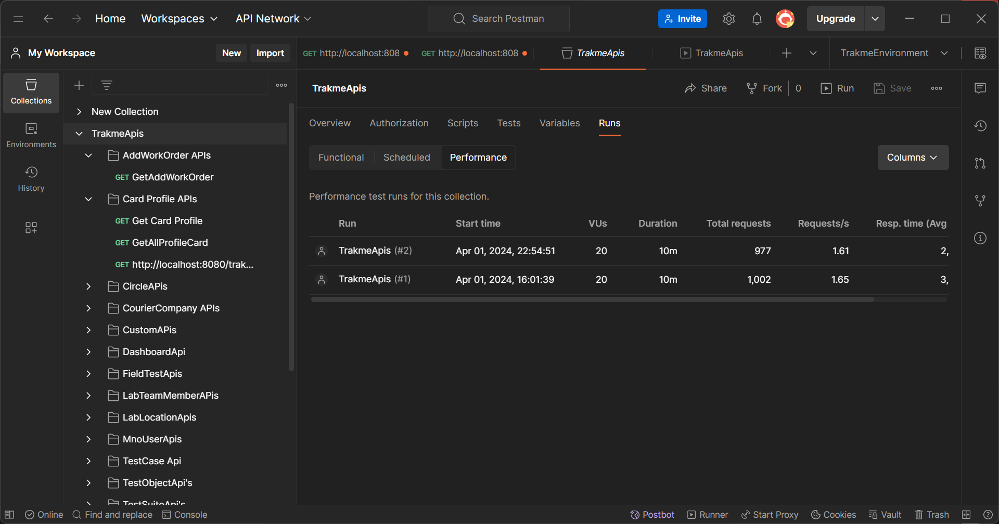
Task: Run the TrakmeApis collection
Action: click(x=837, y=88)
